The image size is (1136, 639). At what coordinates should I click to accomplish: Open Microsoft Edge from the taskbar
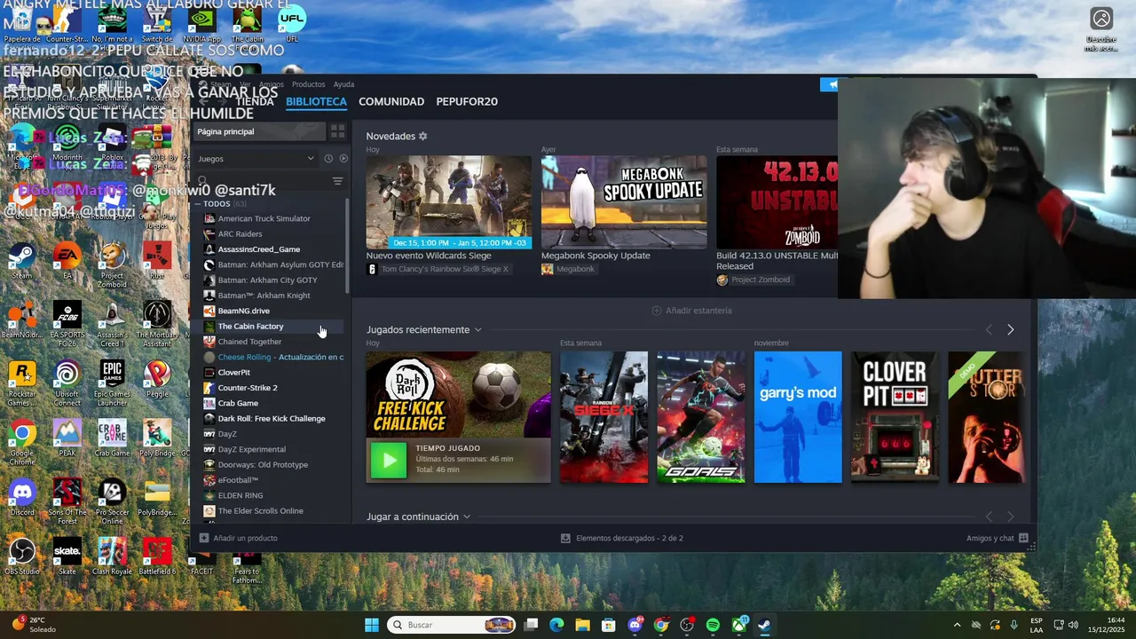coord(556,625)
